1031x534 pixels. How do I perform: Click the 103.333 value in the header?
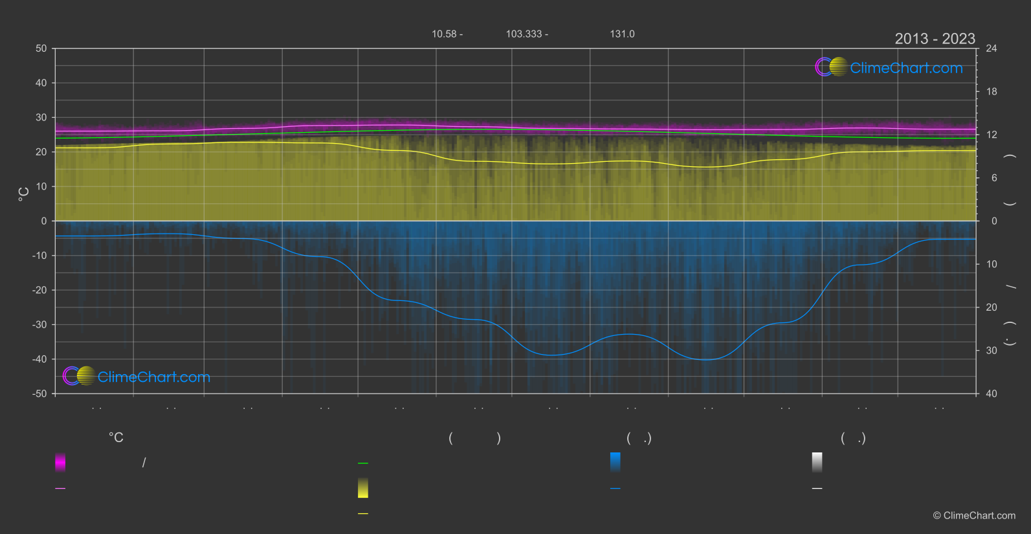click(524, 34)
